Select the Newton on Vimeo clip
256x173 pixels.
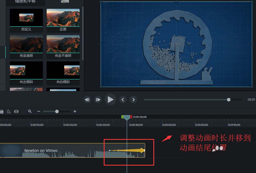[72, 150]
